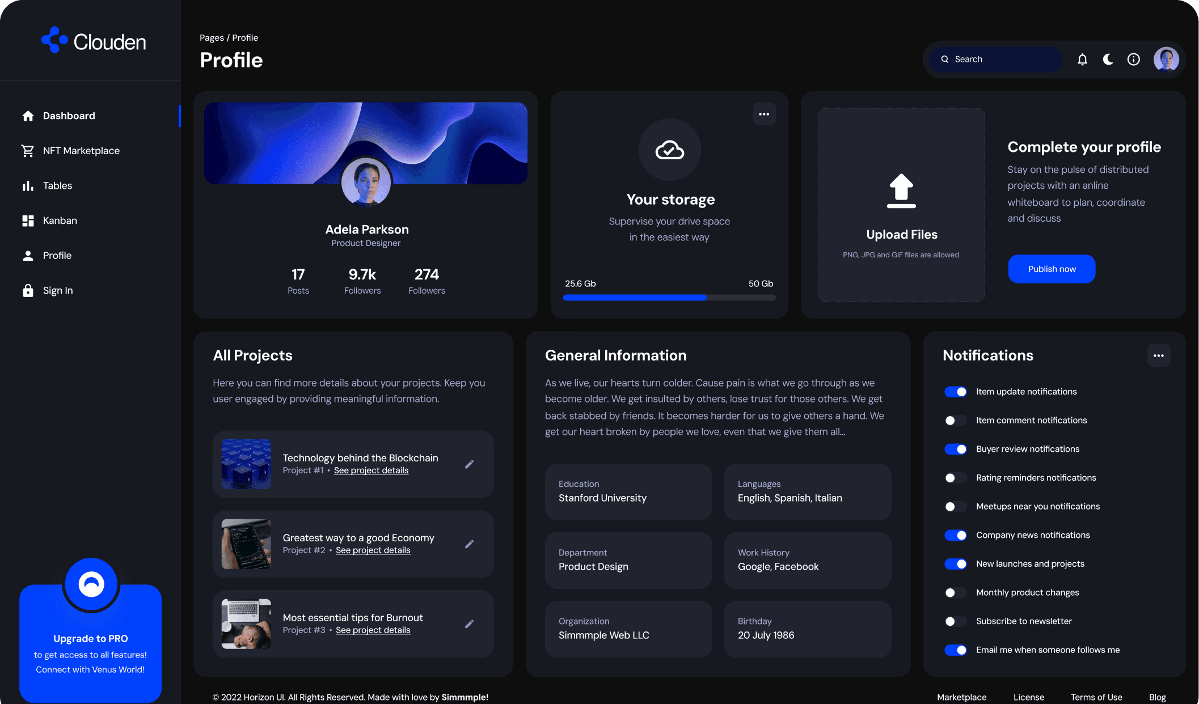The height and width of the screenshot is (704, 1199).
Task: Click the upload arrow icon
Action: [901, 190]
